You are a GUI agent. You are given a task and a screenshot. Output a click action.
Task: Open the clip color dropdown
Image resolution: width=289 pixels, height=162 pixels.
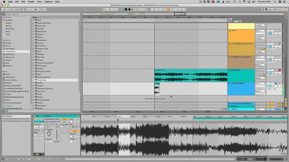[x=39, y=121]
